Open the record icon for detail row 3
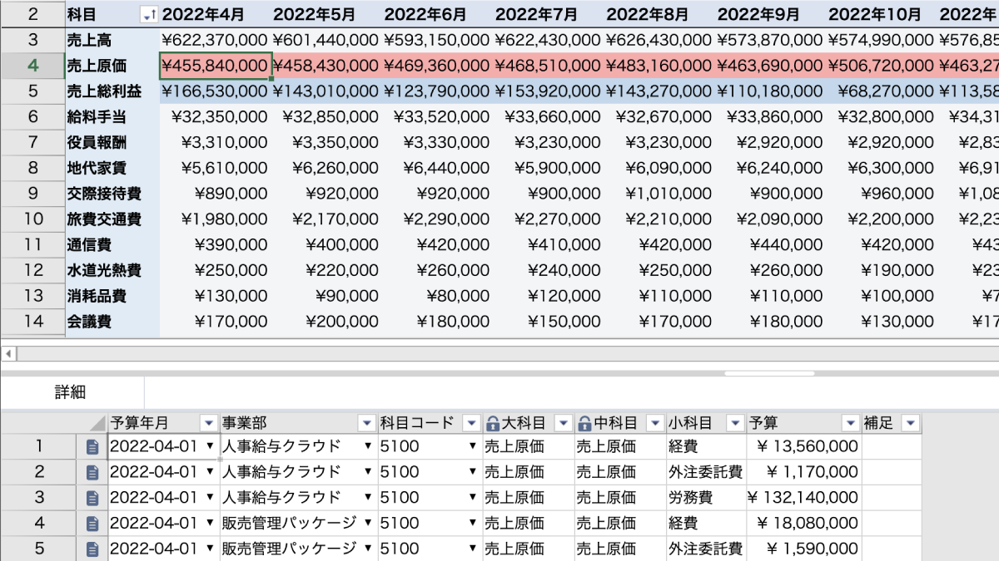This screenshot has height=561, width=999. click(92, 498)
